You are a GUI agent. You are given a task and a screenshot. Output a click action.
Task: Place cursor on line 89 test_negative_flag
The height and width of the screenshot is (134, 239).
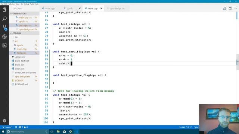click(x=79, y=75)
